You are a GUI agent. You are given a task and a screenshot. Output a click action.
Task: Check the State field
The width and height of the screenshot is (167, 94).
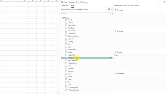point(66,47)
